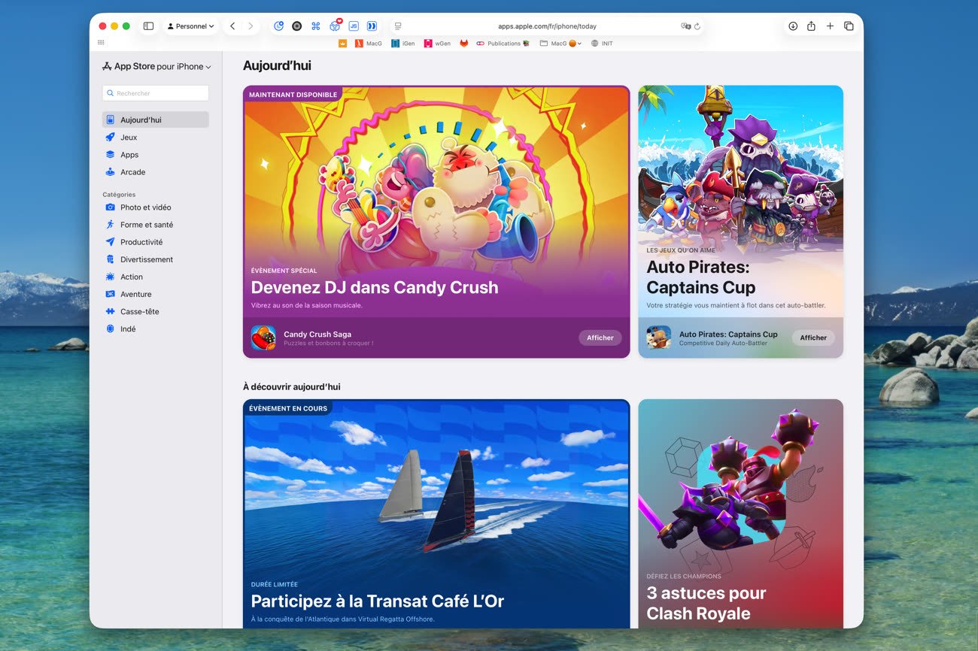Click the Share icon in Safari toolbar
Screen dimensions: 978x651
point(811,26)
